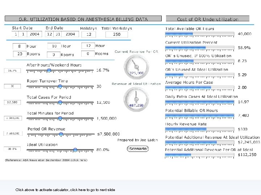The width and height of the screenshot is (261, 195).
Task: Click the OR's Unused If 100% Utilization bar
Action: tap(200, 61)
